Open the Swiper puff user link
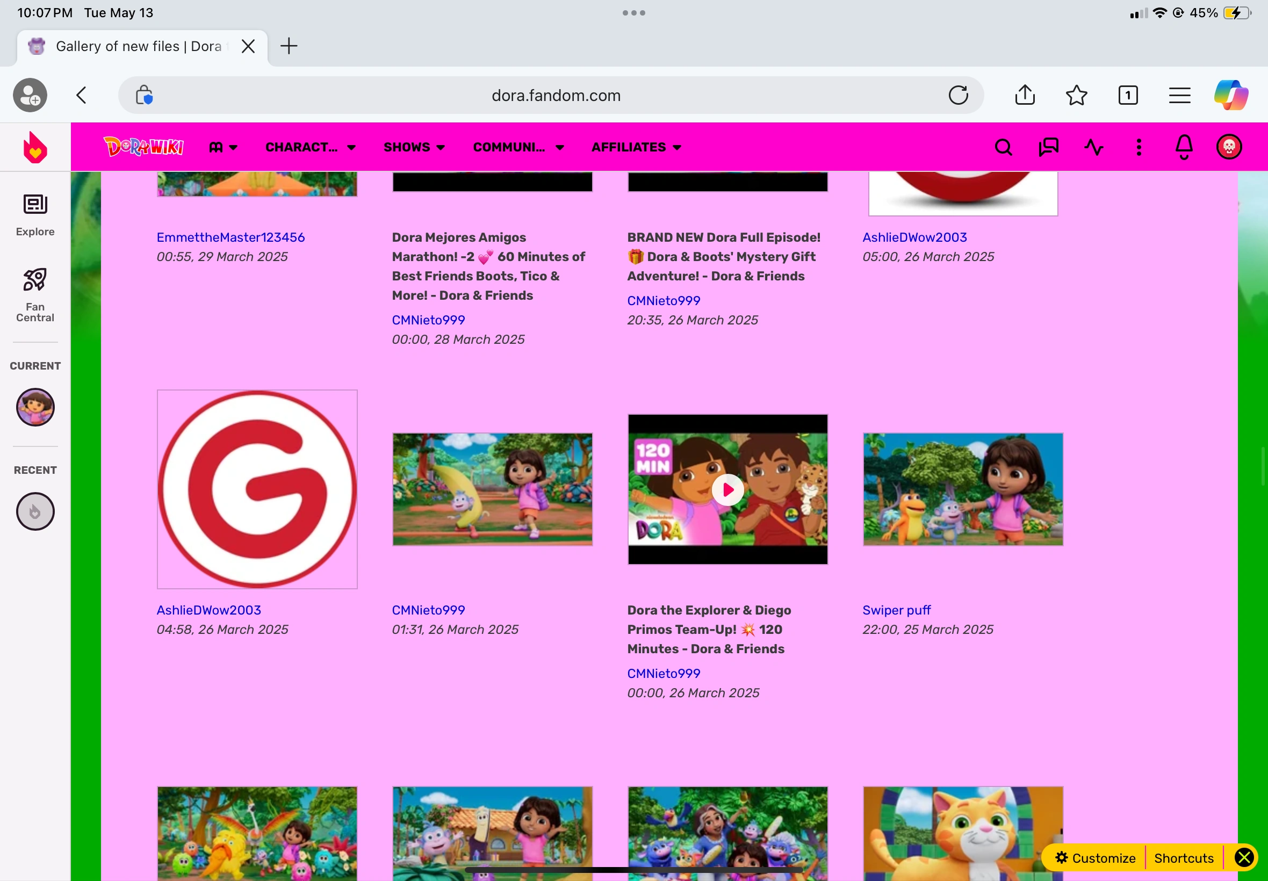 (897, 610)
